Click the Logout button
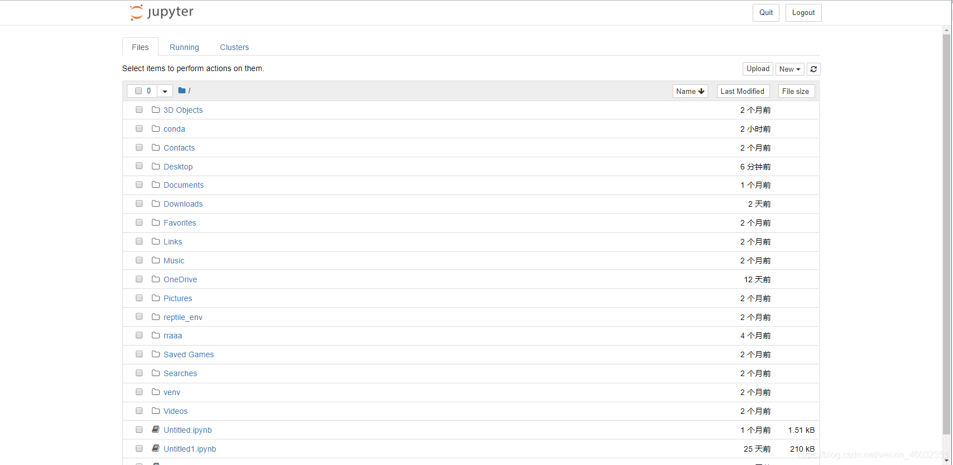This screenshot has height=465, width=953. point(803,13)
